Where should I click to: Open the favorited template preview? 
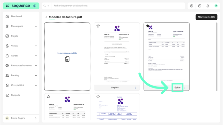click(167, 54)
